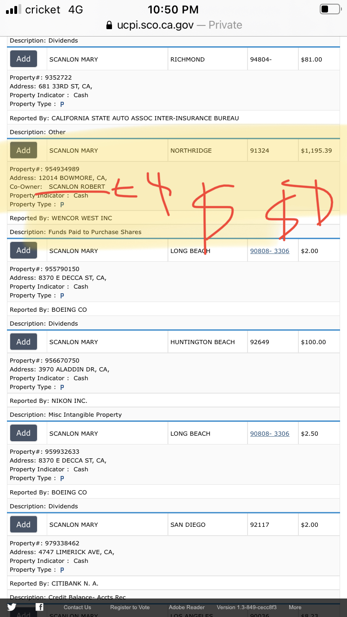The image size is (347, 617).
Task: Select SCANLON MARY name in Northridge row
Action: point(74,150)
